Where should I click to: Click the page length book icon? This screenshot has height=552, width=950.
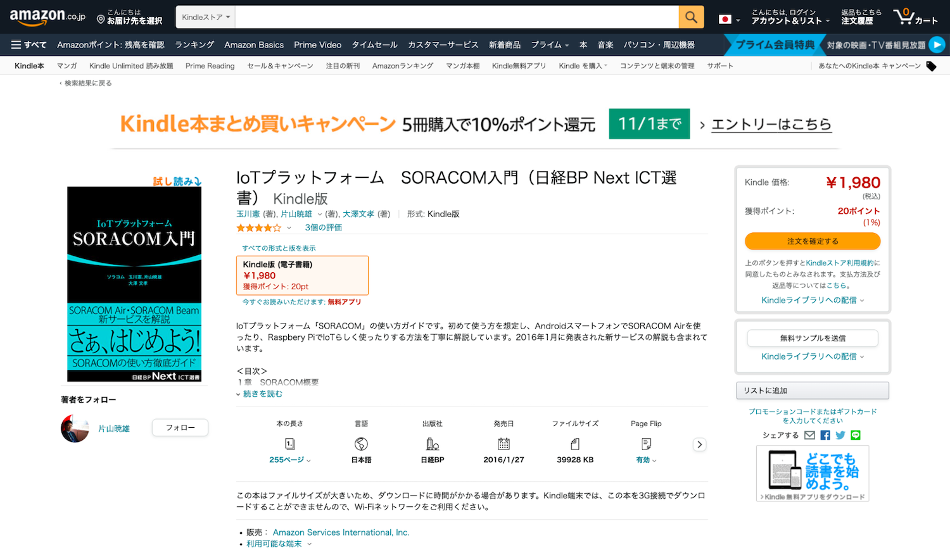point(290,444)
